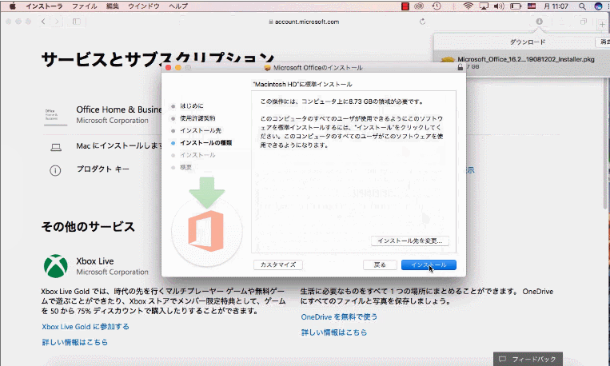Click 詳しい情報はこちら under Xbox Live

pos(74,342)
